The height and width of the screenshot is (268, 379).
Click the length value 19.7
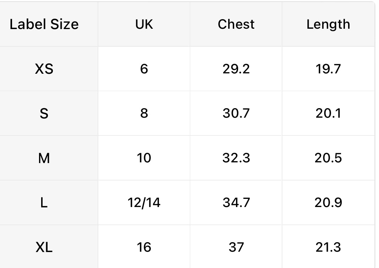point(328,69)
